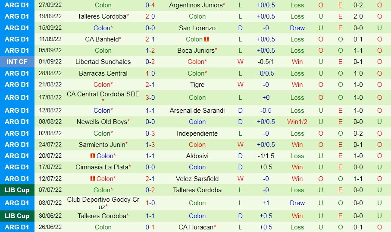The width and height of the screenshot is (391, 232).
Task: Click the Tigre team name
Action: [197, 85]
